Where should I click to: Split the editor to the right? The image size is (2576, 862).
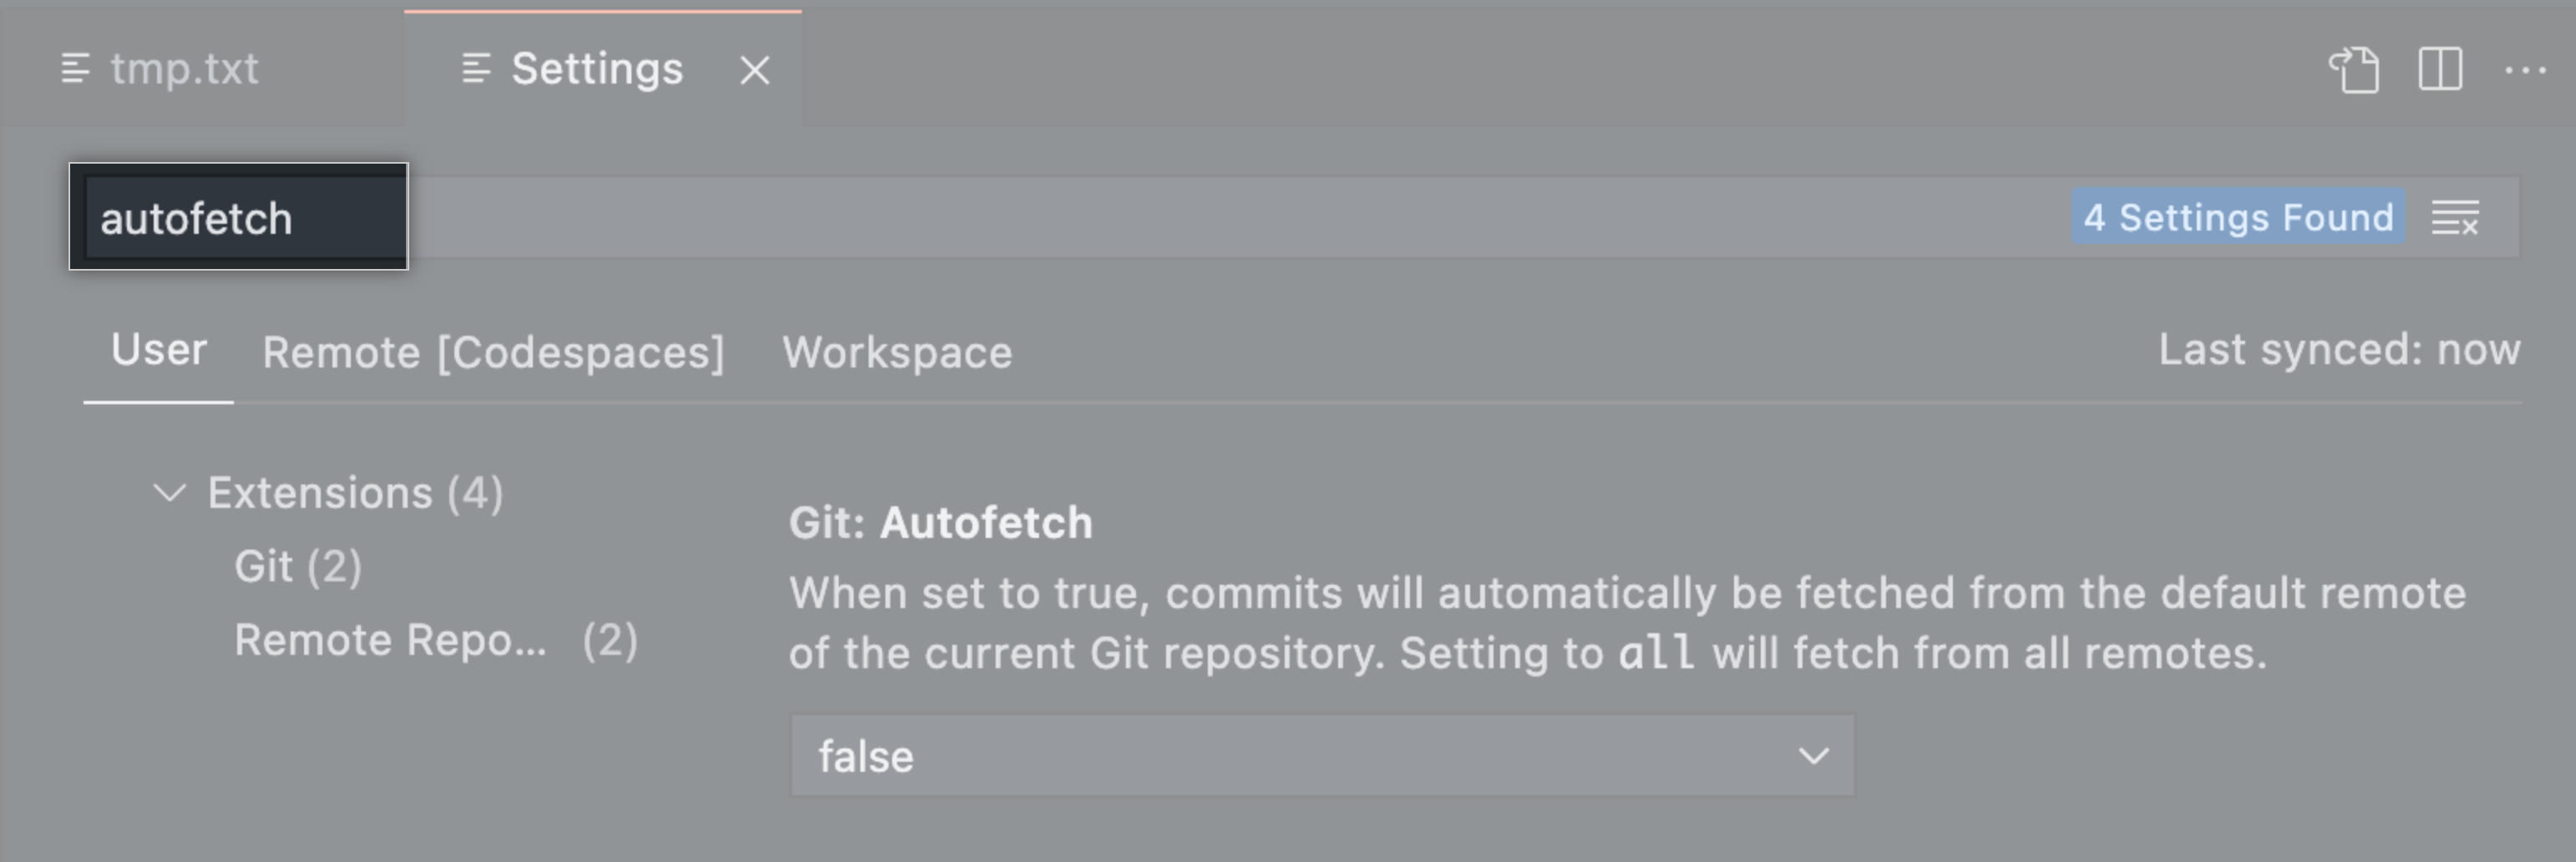click(x=2440, y=69)
